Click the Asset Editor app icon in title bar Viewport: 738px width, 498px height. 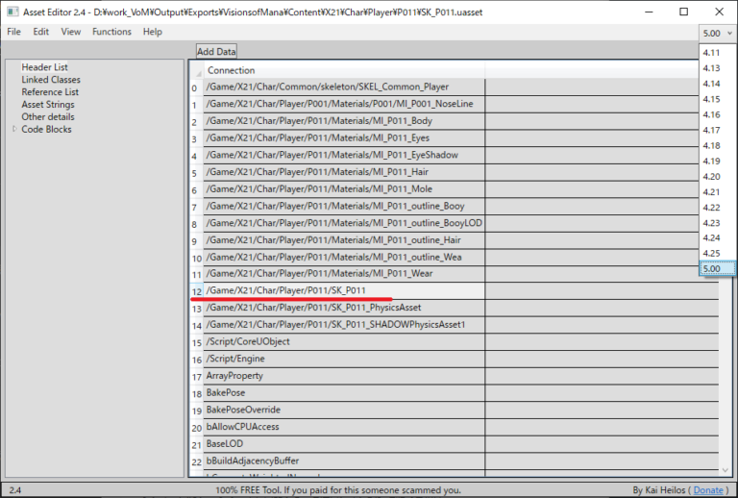(x=12, y=12)
